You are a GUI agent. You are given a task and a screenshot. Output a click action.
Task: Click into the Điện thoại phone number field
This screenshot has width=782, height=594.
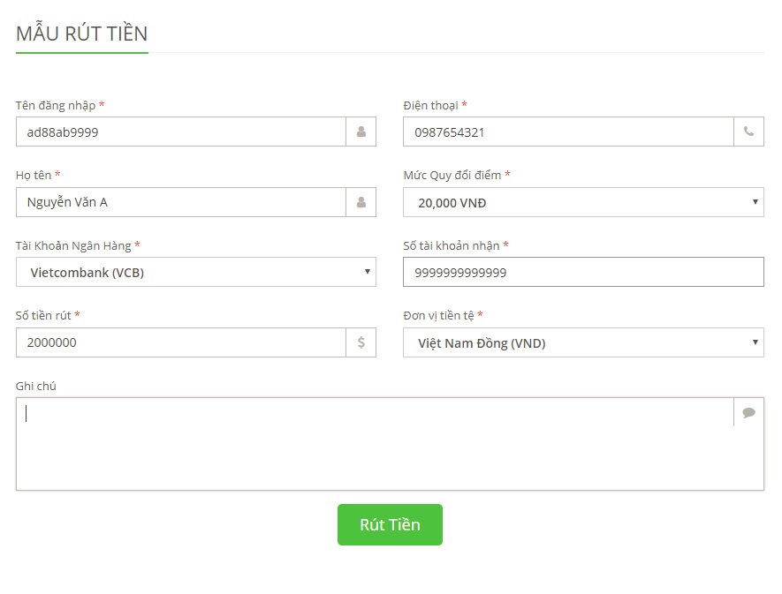pos(568,132)
